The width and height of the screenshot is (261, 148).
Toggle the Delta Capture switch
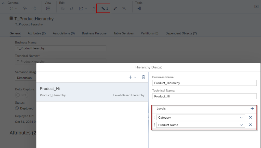tap(22, 95)
